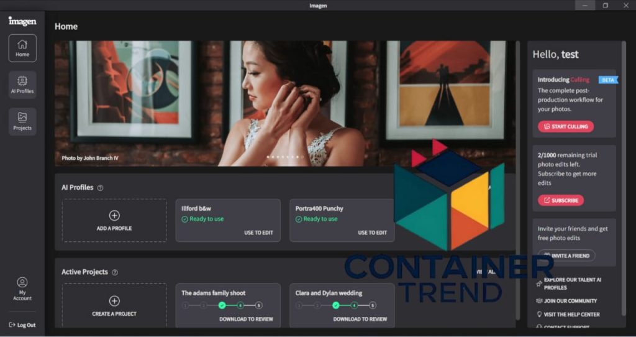Use Illford b&w profile to edit

[x=258, y=233]
